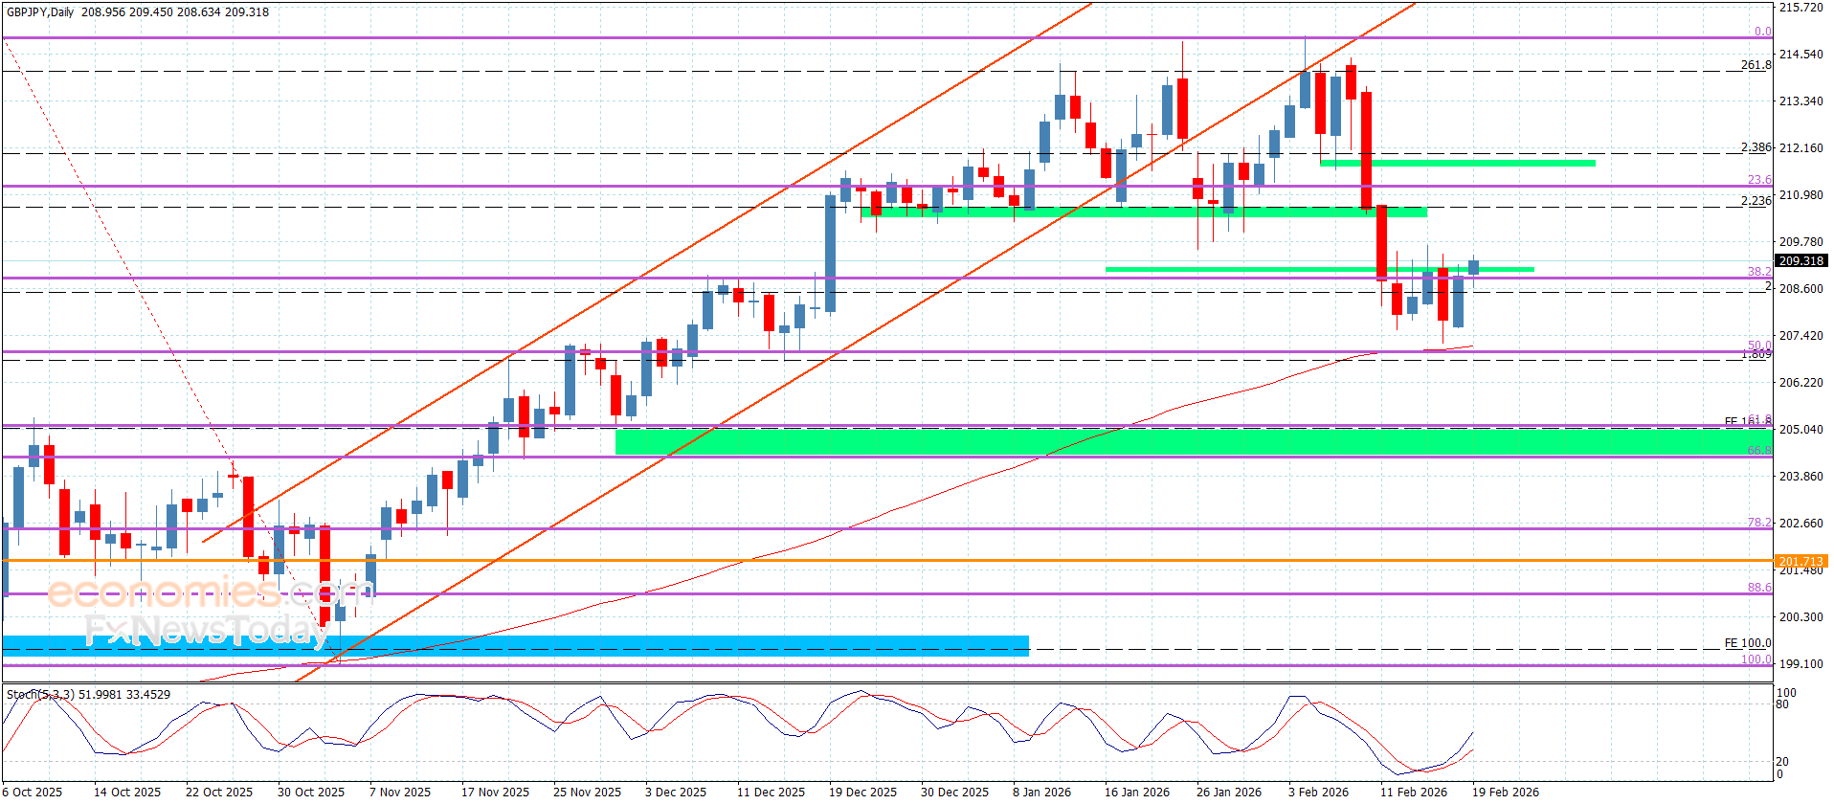Image resolution: width=1834 pixels, height=804 pixels.
Task: Click the Stoch(5,3,3) indicator label
Action: [x=39, y=694]
